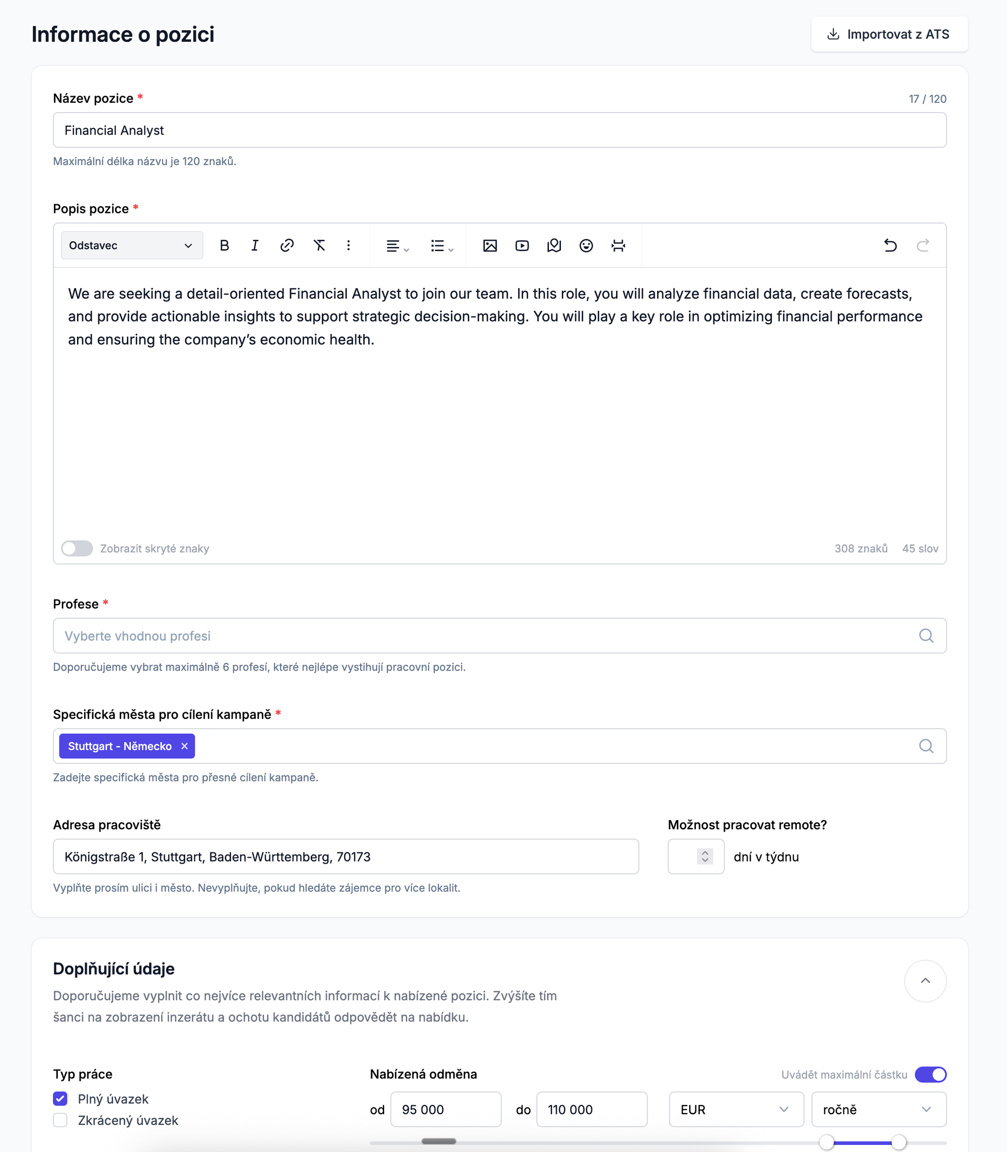Open the emoji picker
This screenshot has height=1152, width=1007.
click(x=586, y=246)
